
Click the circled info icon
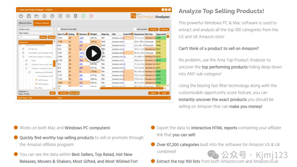pyautogui.click(x=44, y=16)
